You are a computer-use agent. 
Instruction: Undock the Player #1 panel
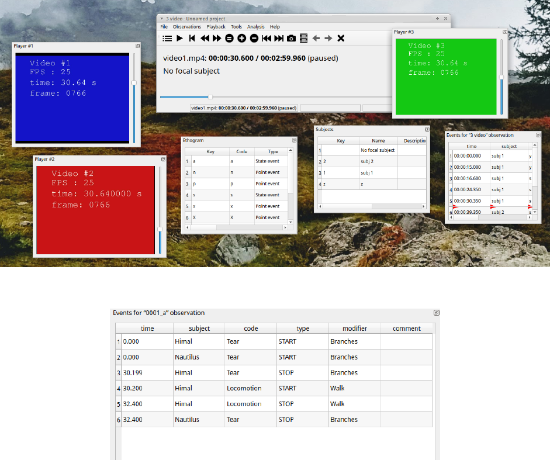pyautogui.click(x=137, y=46)
